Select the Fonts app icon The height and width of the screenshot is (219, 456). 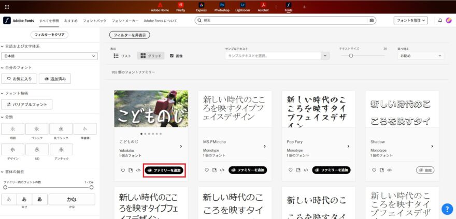pyautogui.click(x=289, y=7)
